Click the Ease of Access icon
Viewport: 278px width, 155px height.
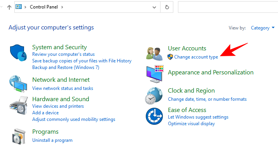[154, 115]
